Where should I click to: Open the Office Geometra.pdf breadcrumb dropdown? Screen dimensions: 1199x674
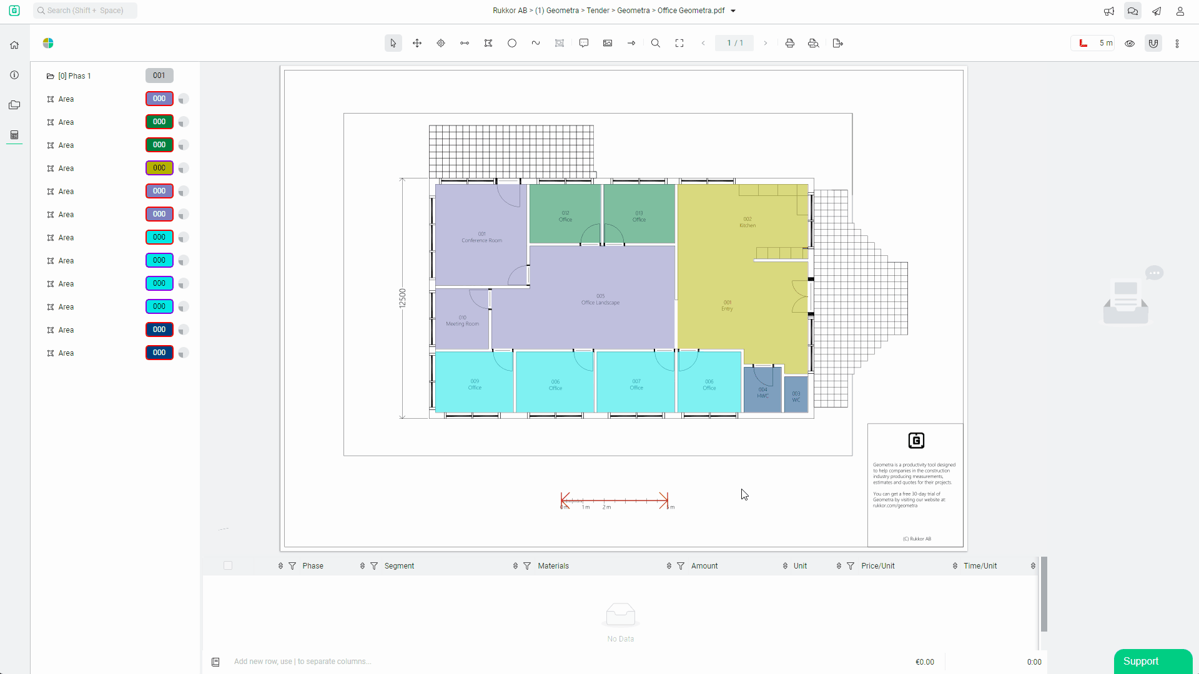733,11
